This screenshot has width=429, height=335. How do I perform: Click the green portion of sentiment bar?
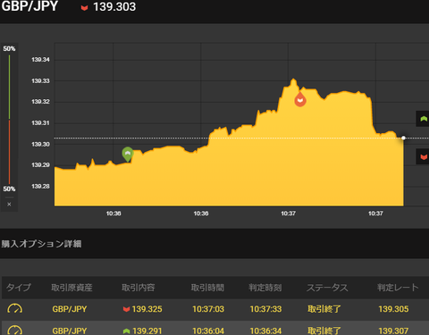pos(9,87)
